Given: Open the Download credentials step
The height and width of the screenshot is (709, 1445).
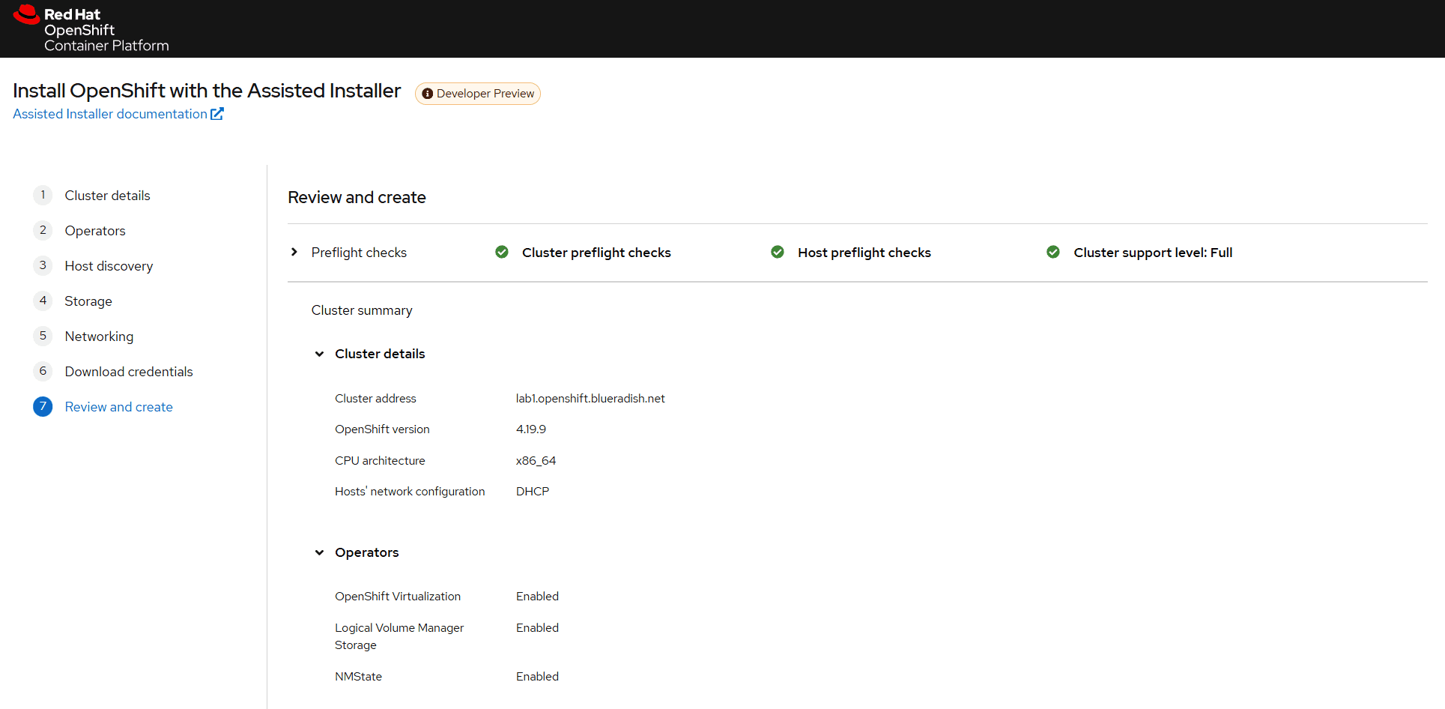Looking at the screenshot, I should pyautogui.click(x=129, y=372).
